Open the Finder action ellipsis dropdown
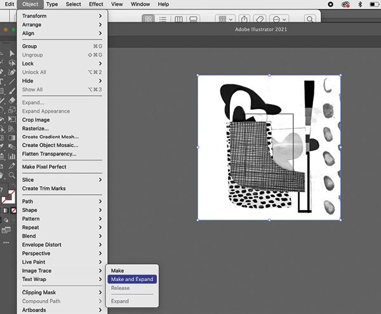This screenshot has height=314, width=381. (279, 19)
